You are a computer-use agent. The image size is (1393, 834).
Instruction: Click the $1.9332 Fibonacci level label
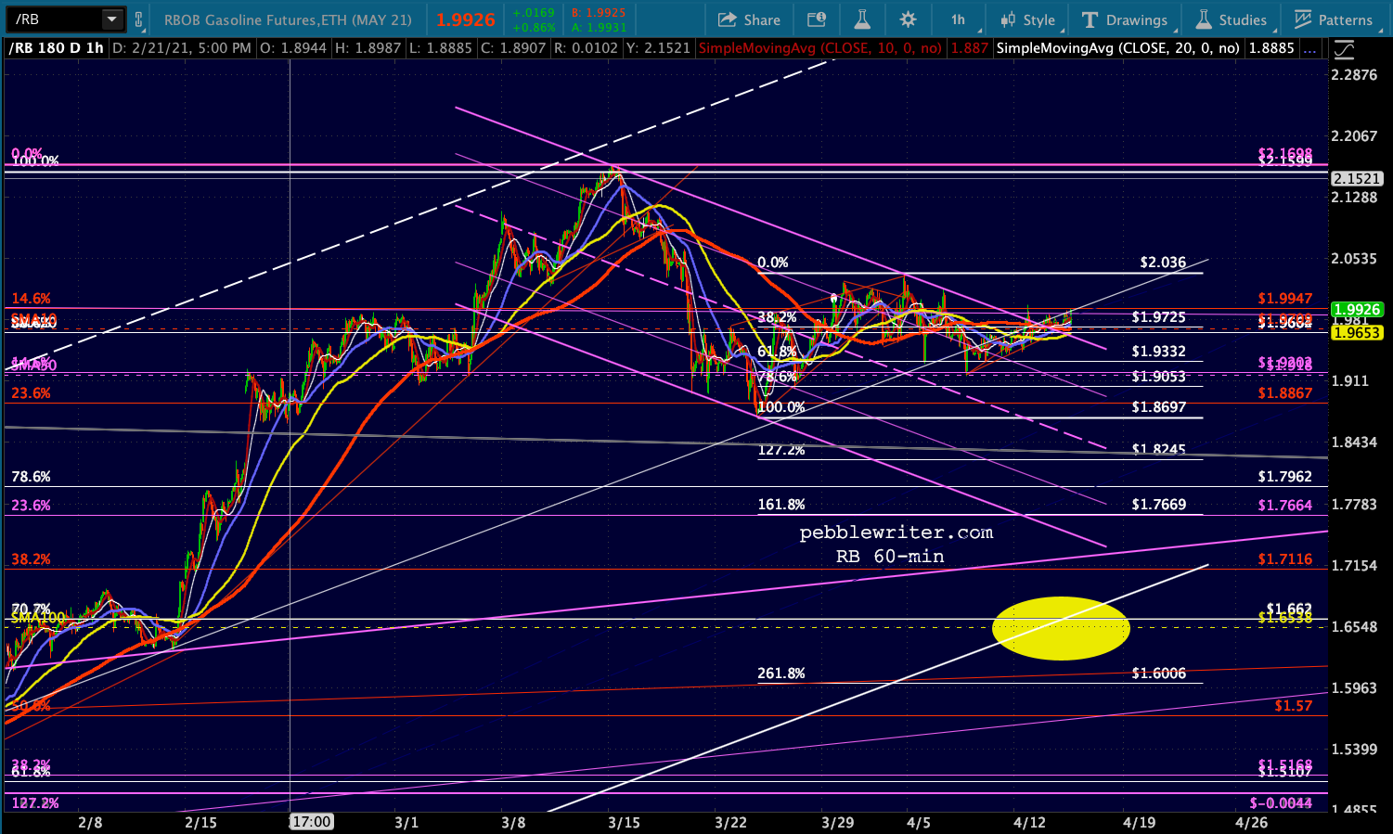click(x=1158, y=352)
